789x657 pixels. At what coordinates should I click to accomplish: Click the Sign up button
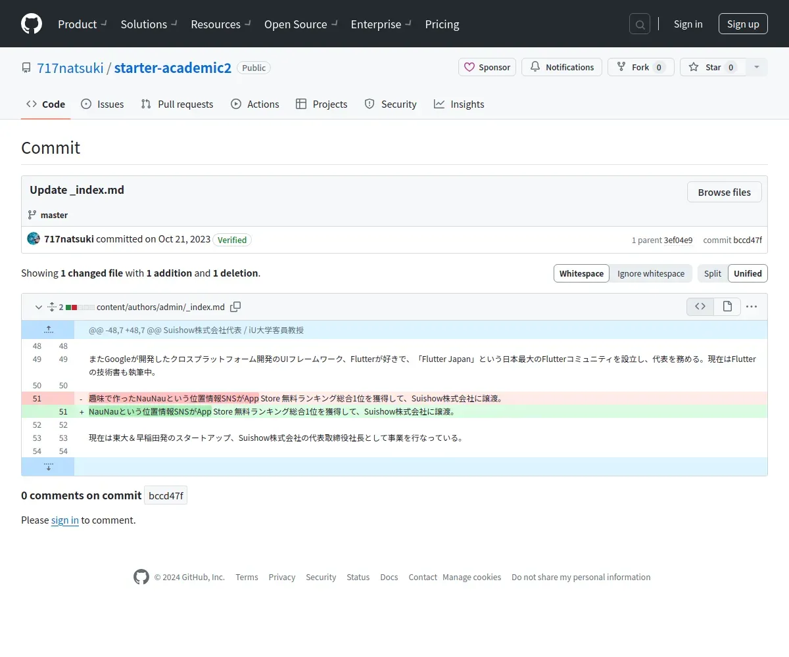[x=743, y=24]
